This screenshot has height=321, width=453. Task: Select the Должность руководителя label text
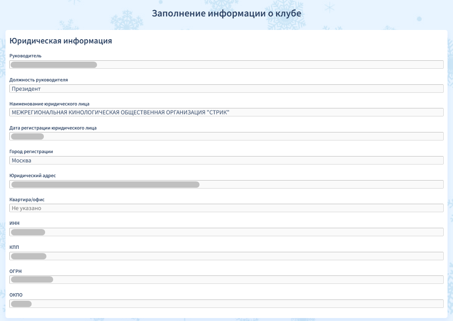[x=38, y=80]
